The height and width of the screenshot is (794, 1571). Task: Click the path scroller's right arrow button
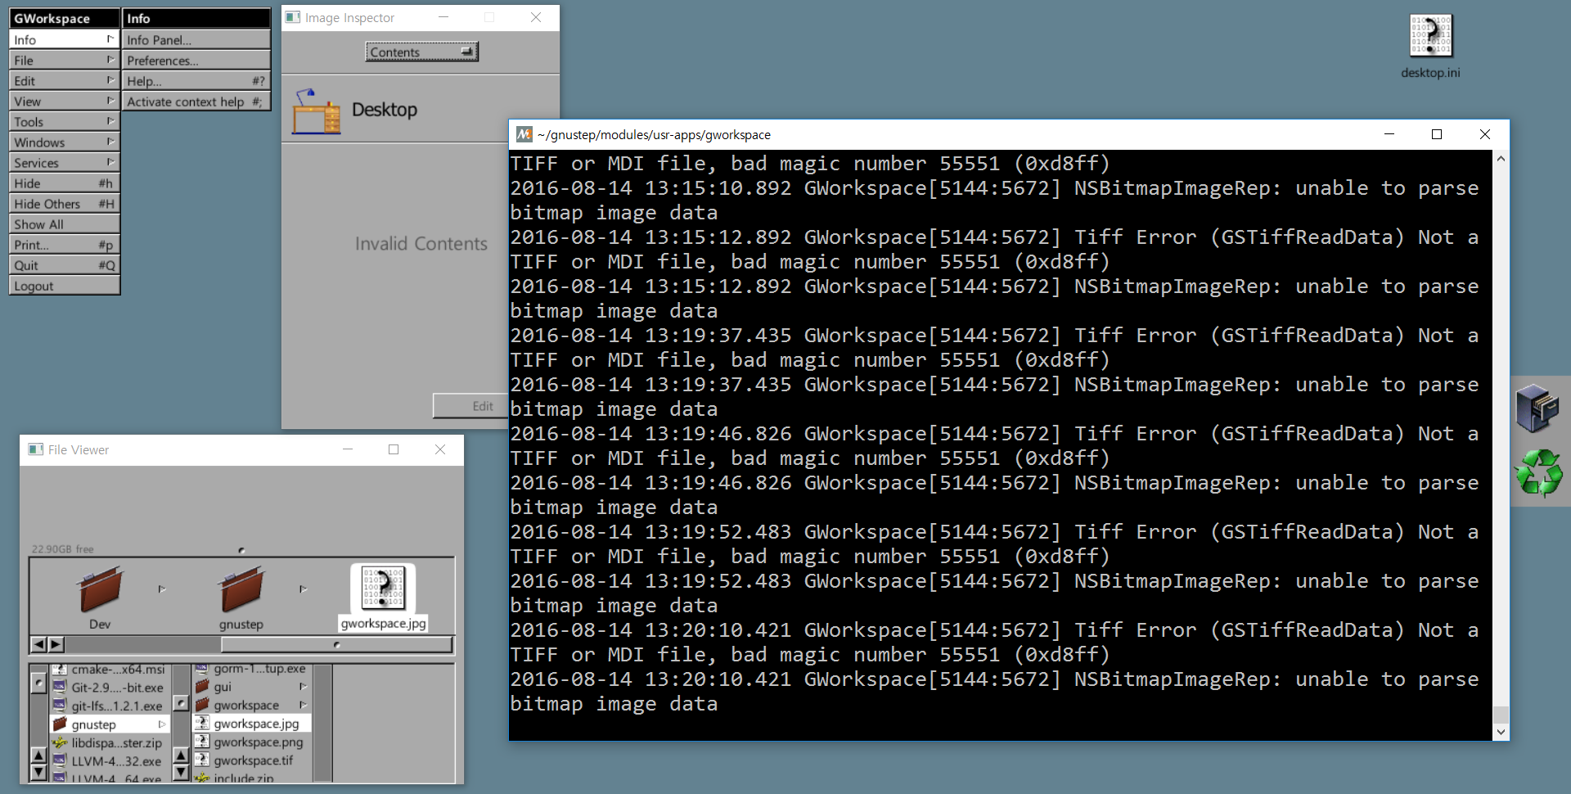tap(56, 644)
